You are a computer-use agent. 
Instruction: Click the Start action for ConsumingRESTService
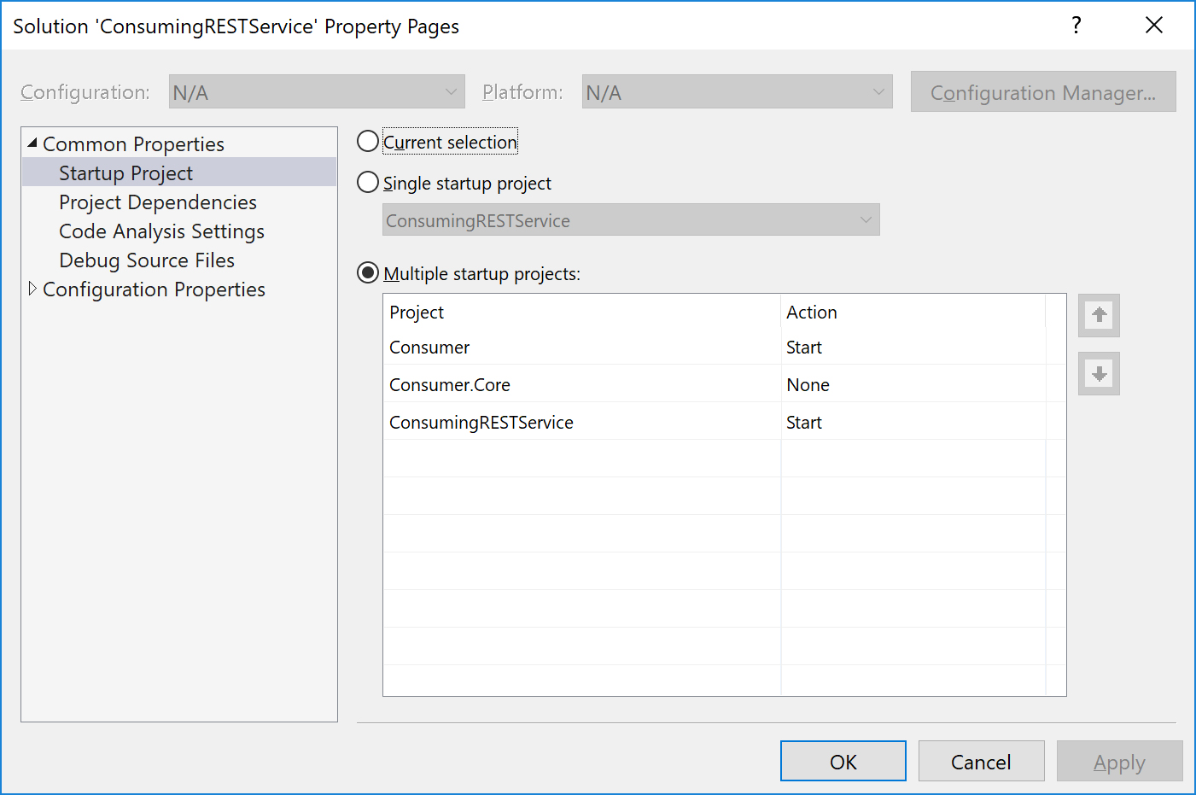(x=912, y=423)
